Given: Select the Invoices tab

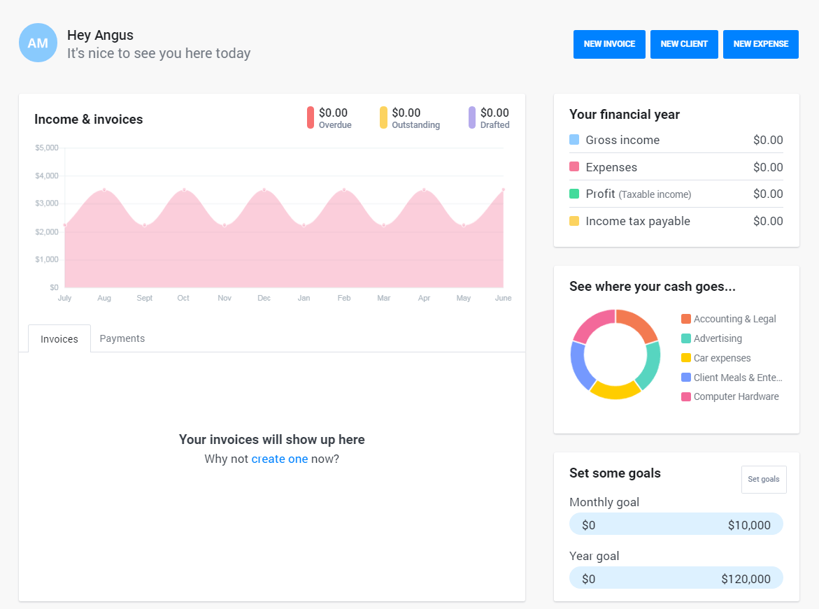Looking at the screenshot, I should tap(59, 338).
